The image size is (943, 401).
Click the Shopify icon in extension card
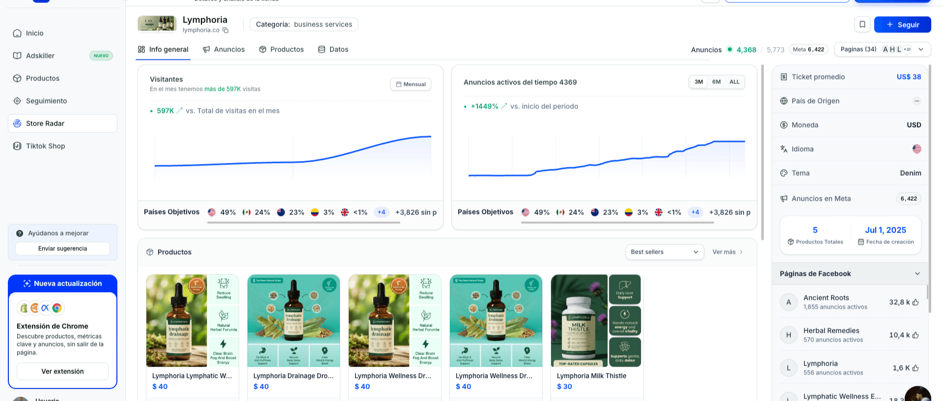(24, 308)
